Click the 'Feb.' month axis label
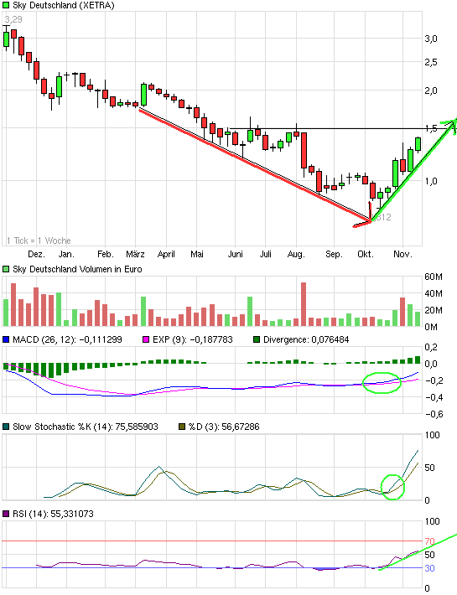 105,254
